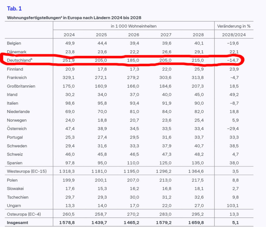Click the "Veränderung in %" column header

235,26
